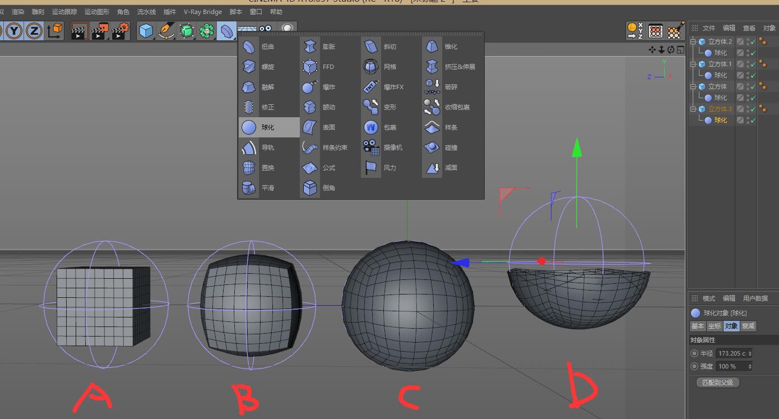Click the blue cube primitive toolbar icon
The image size is (779, 419).
(x=146, y=31)
